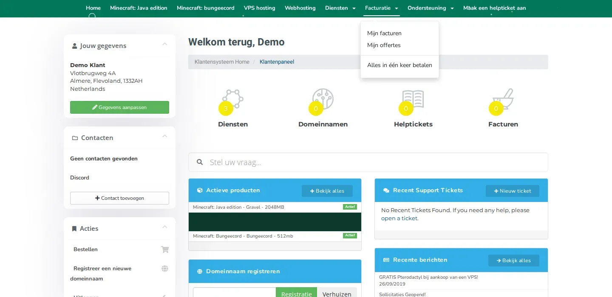
Task: Click the Diensten label under the icon
Action: 233,124
